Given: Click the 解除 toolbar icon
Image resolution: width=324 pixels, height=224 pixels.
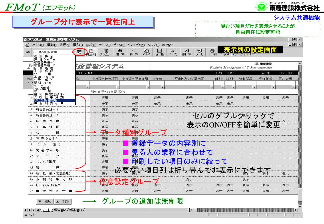Looking at the screenshot, I should [x=133, y=53].
